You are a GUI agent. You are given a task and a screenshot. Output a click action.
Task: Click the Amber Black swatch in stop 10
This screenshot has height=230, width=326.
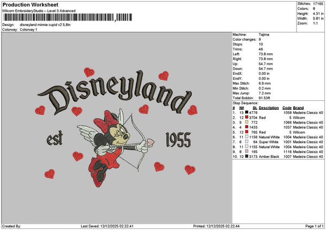247,156
